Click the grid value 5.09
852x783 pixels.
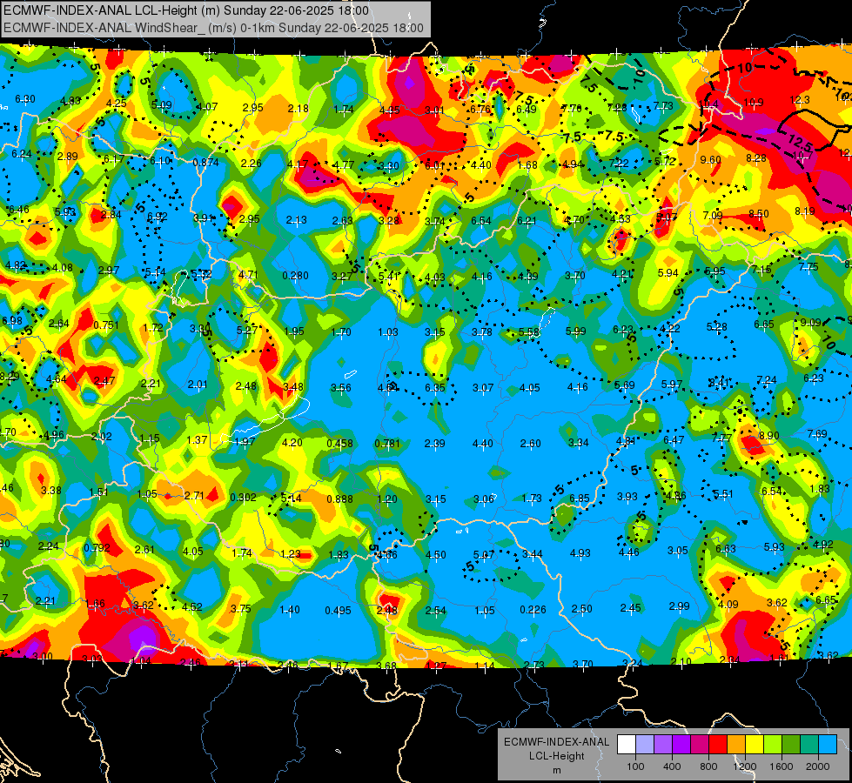[x=161, y=105]
